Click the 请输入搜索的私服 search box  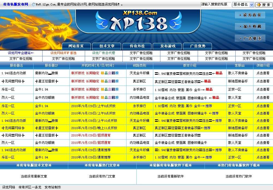click(215, 4)
